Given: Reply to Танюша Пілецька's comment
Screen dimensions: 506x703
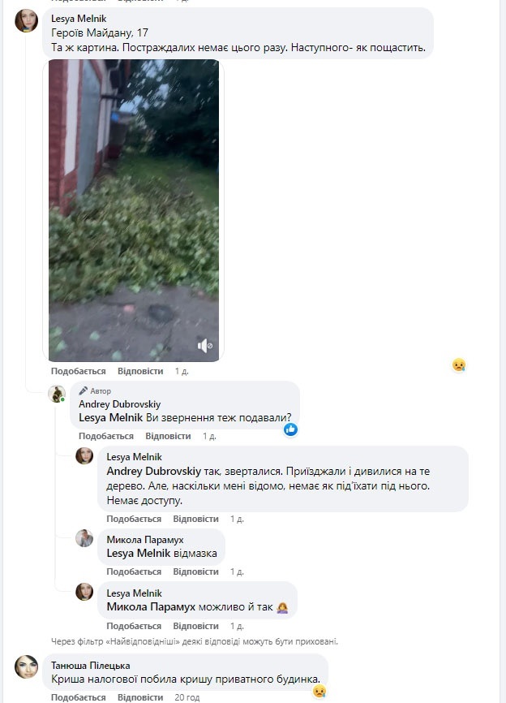Looking at the screenshot, I should coord(140,697).
